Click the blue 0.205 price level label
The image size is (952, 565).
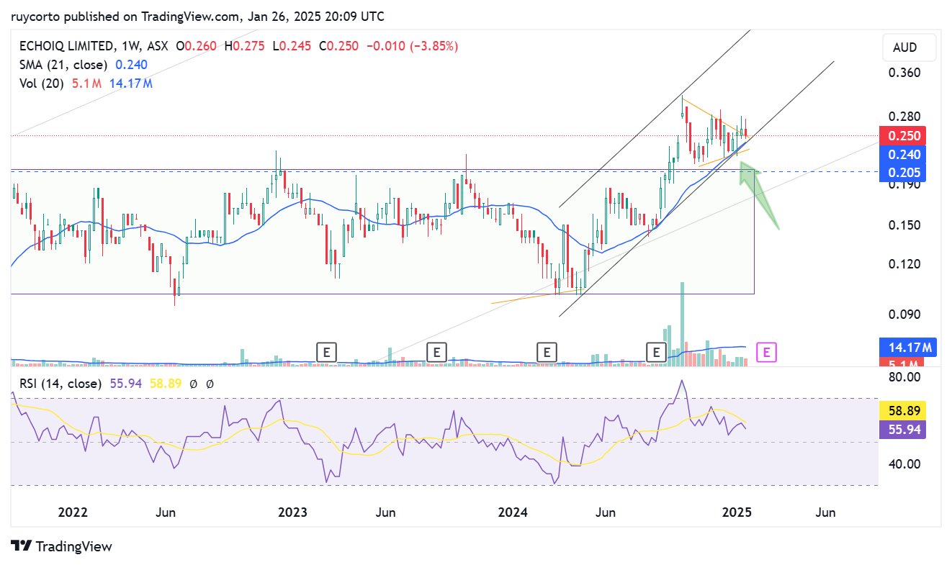pyautogui.click(x=903, y=172)
